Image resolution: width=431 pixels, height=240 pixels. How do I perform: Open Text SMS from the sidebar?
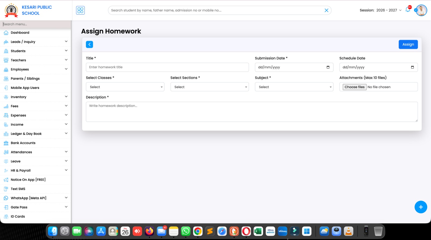[x=36, y=189]
